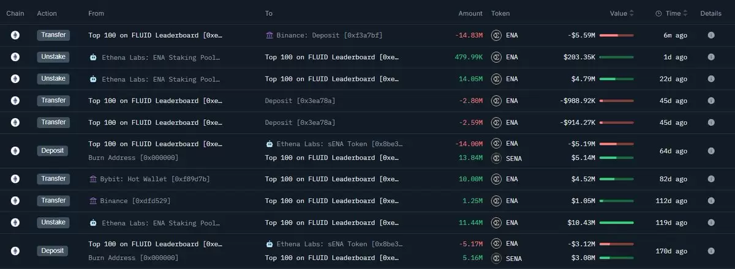This screenshot has height=269, width=735.
Task: Open Deposit [0x3ea78a] link in -2.80M row
Action: pyautogui.click(x=300, y=101)
